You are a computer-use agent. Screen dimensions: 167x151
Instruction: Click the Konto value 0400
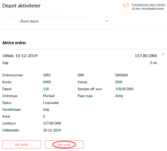47,82
